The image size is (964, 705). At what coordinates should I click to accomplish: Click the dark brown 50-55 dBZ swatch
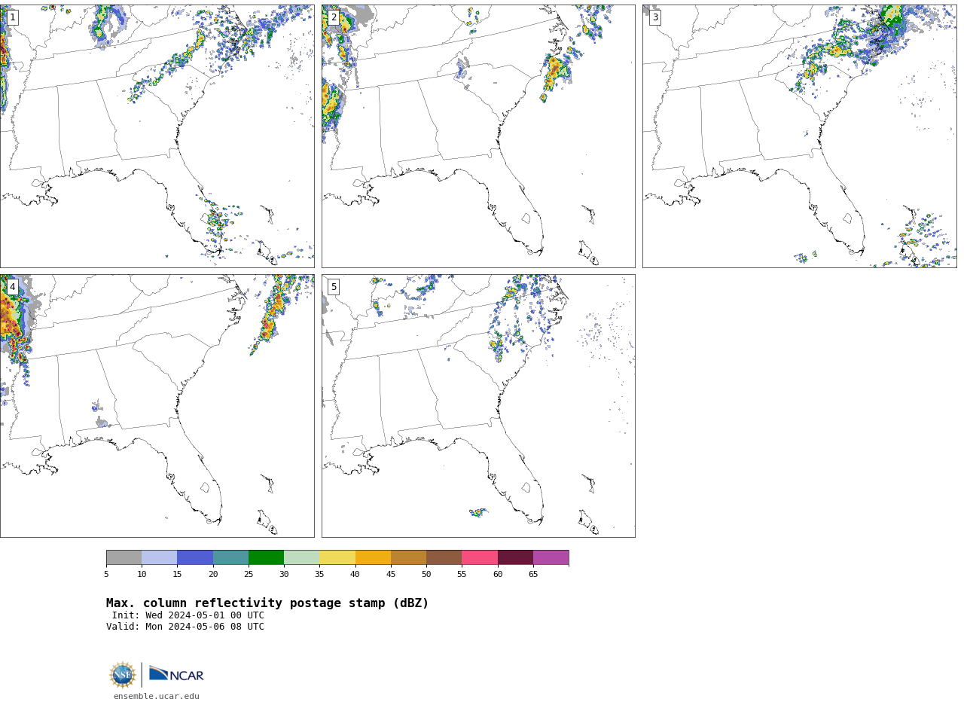coord(444,557)
